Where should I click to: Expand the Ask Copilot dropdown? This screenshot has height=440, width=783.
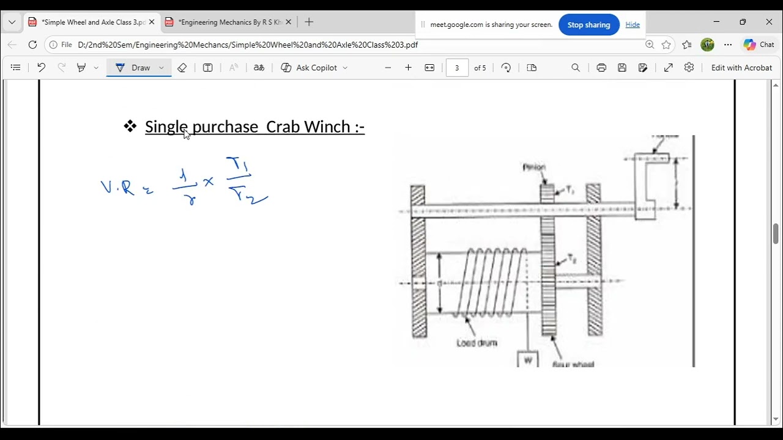[x=345, y=68]
